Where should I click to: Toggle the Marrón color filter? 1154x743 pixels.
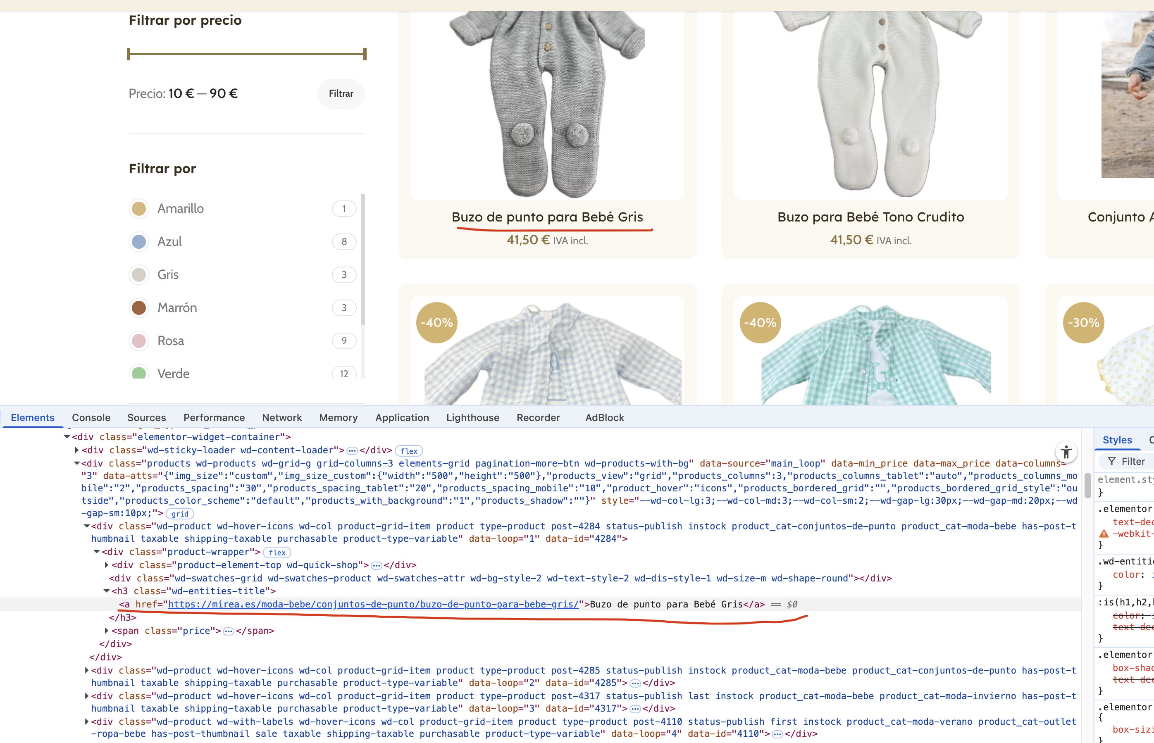139,308
